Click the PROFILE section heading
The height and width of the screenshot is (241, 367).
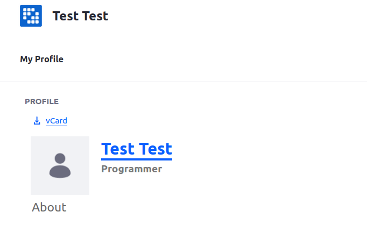click(x=41, y=101)
